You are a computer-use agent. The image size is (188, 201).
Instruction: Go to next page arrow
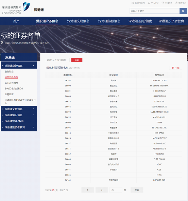pyautogui.click(x=102, y=190)
